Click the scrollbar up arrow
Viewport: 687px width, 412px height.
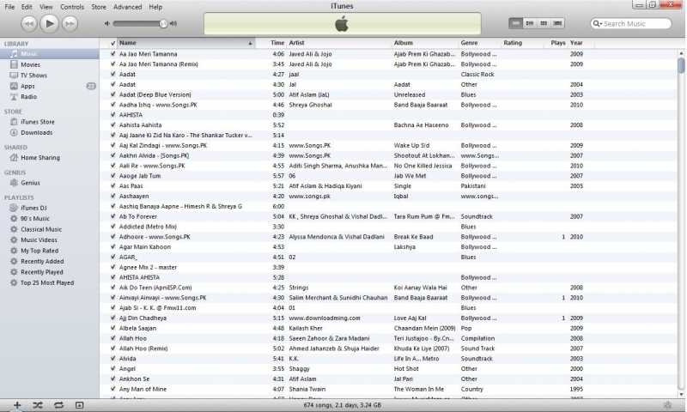point(681,53)
